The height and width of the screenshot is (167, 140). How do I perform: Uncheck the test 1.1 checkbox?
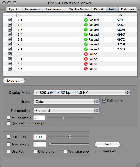(x=10, y=20)
